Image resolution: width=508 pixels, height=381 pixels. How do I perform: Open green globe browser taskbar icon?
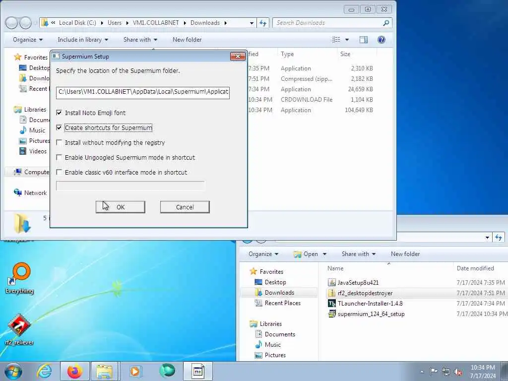point(167,371)
